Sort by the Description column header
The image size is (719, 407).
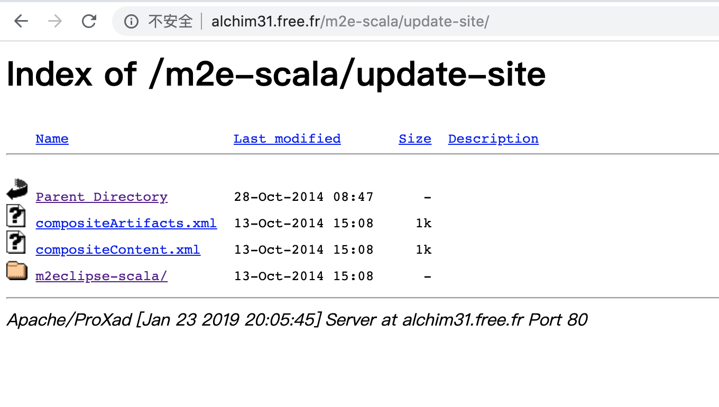(x=493, y=138)
